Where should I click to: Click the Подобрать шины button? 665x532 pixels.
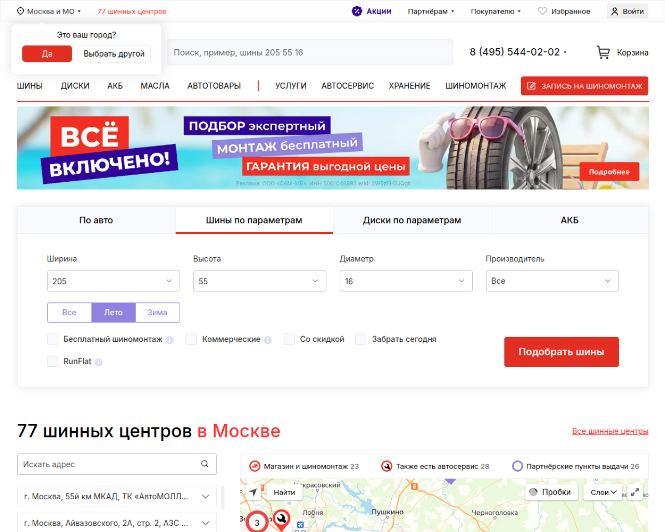[x=562, y=352]
